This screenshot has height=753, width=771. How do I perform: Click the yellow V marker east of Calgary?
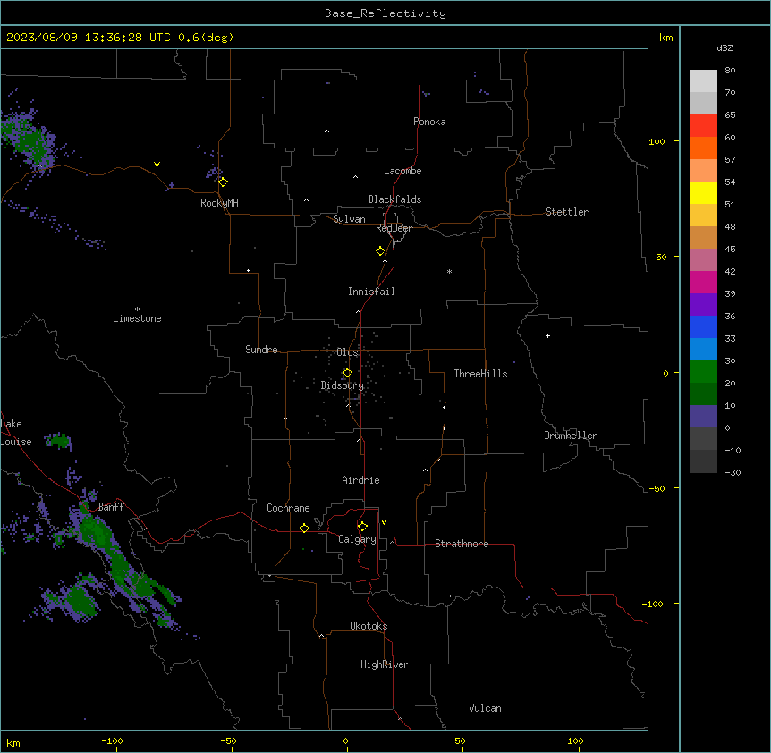(384, 522)
